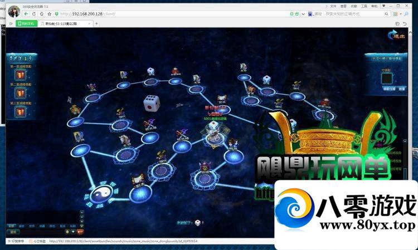Click left button below reward slot
418x250 pixels.
[389, 89]
